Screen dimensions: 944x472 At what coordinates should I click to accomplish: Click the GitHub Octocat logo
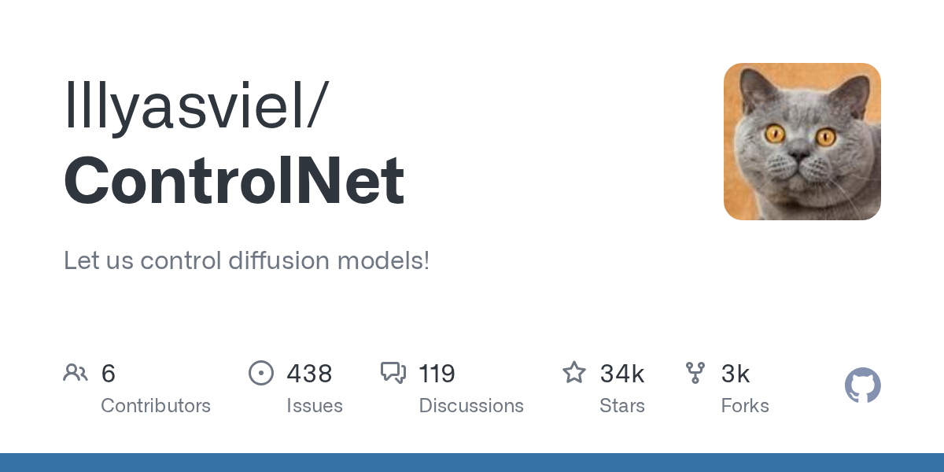tap(862, 386)
